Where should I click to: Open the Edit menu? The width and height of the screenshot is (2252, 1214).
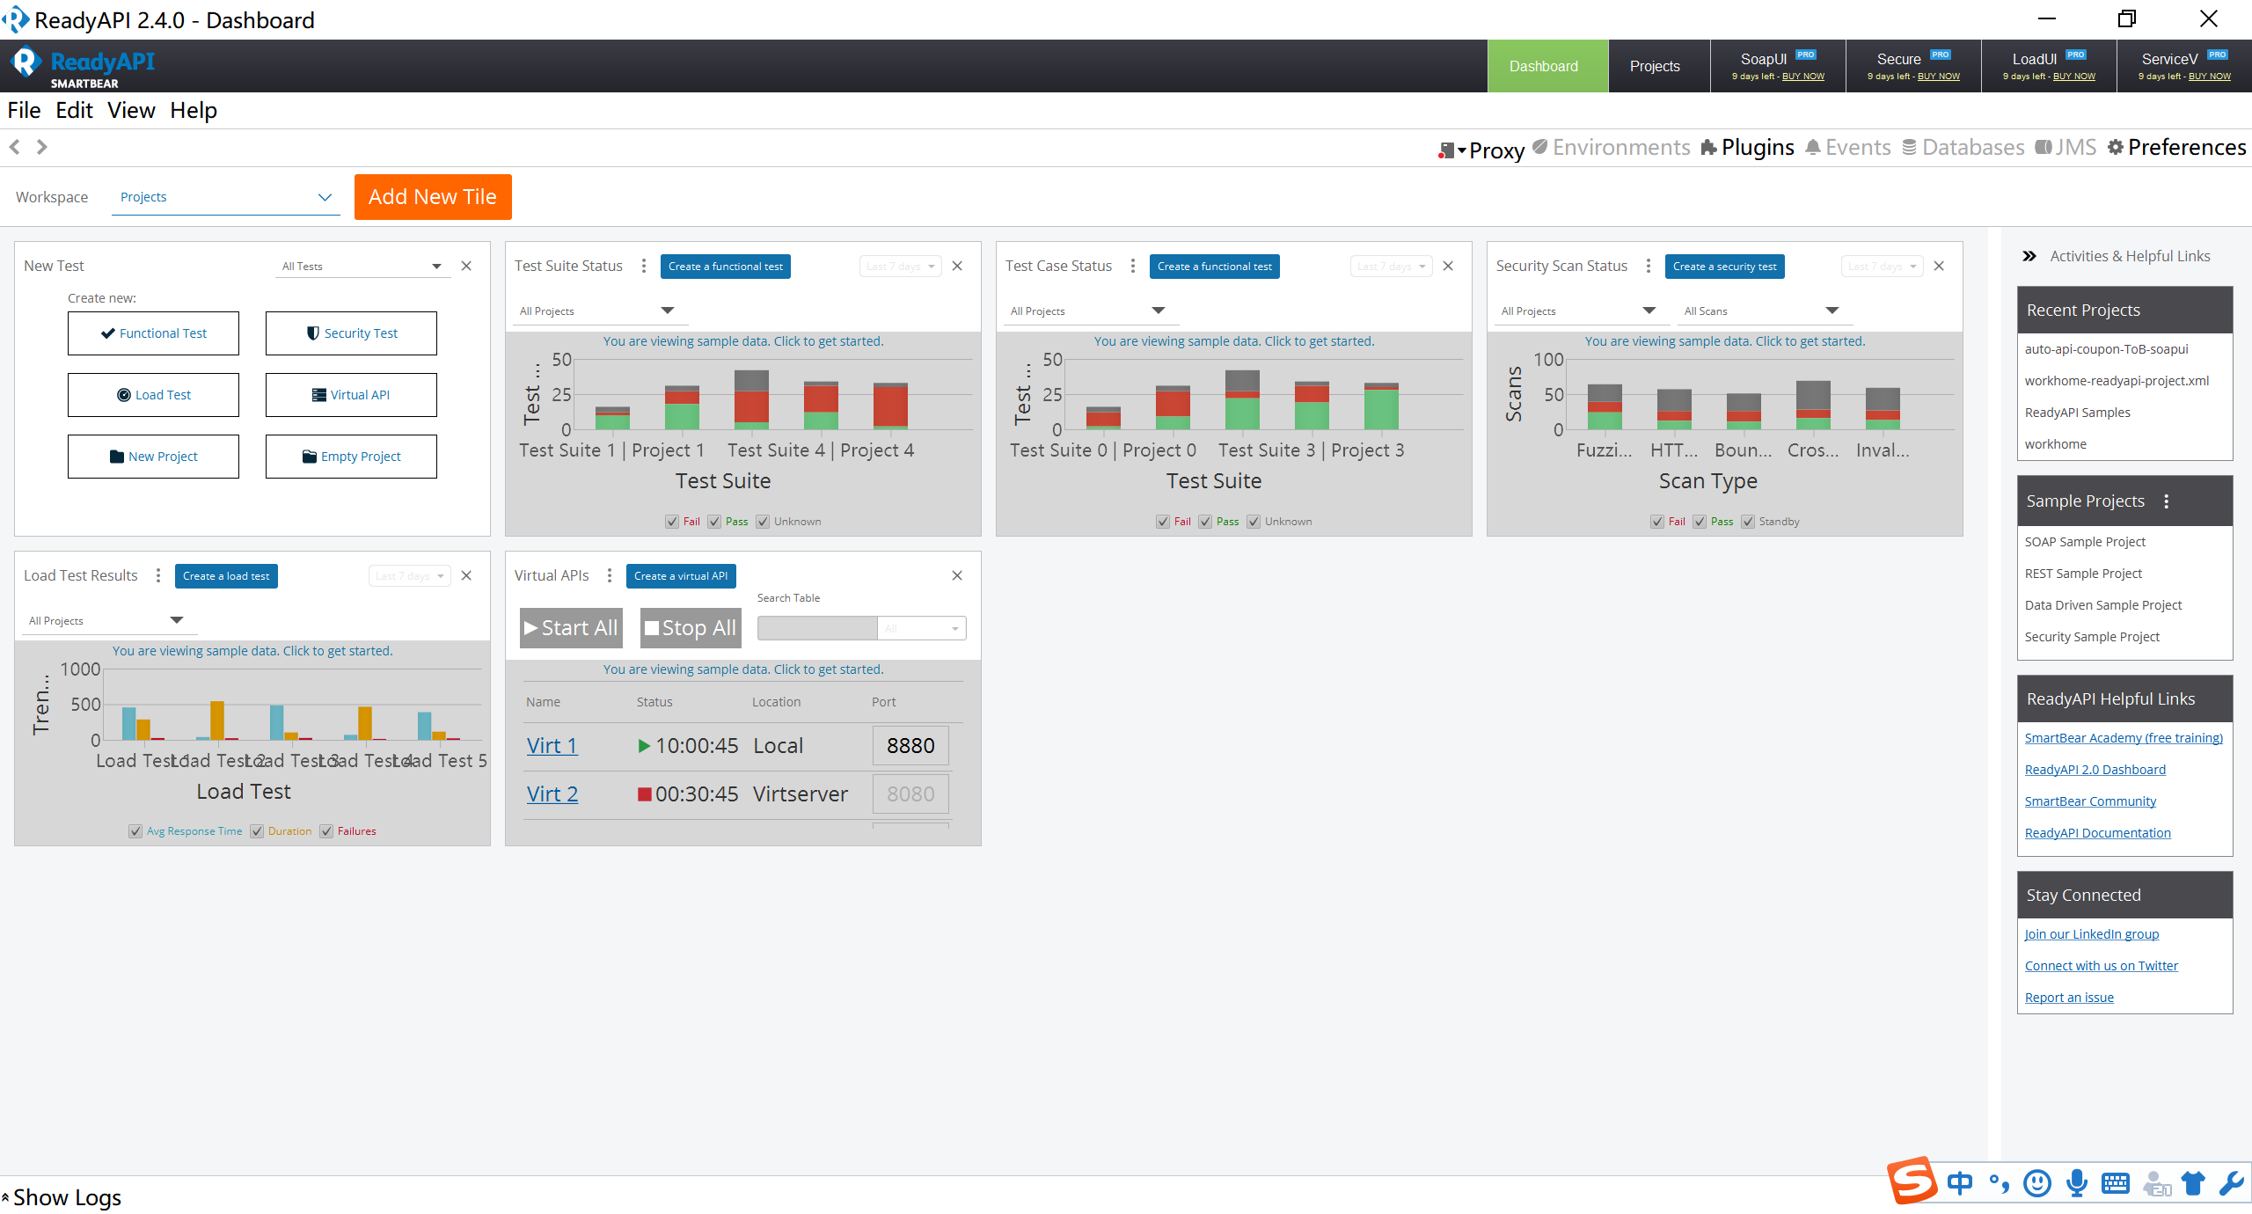coord(74,111)
